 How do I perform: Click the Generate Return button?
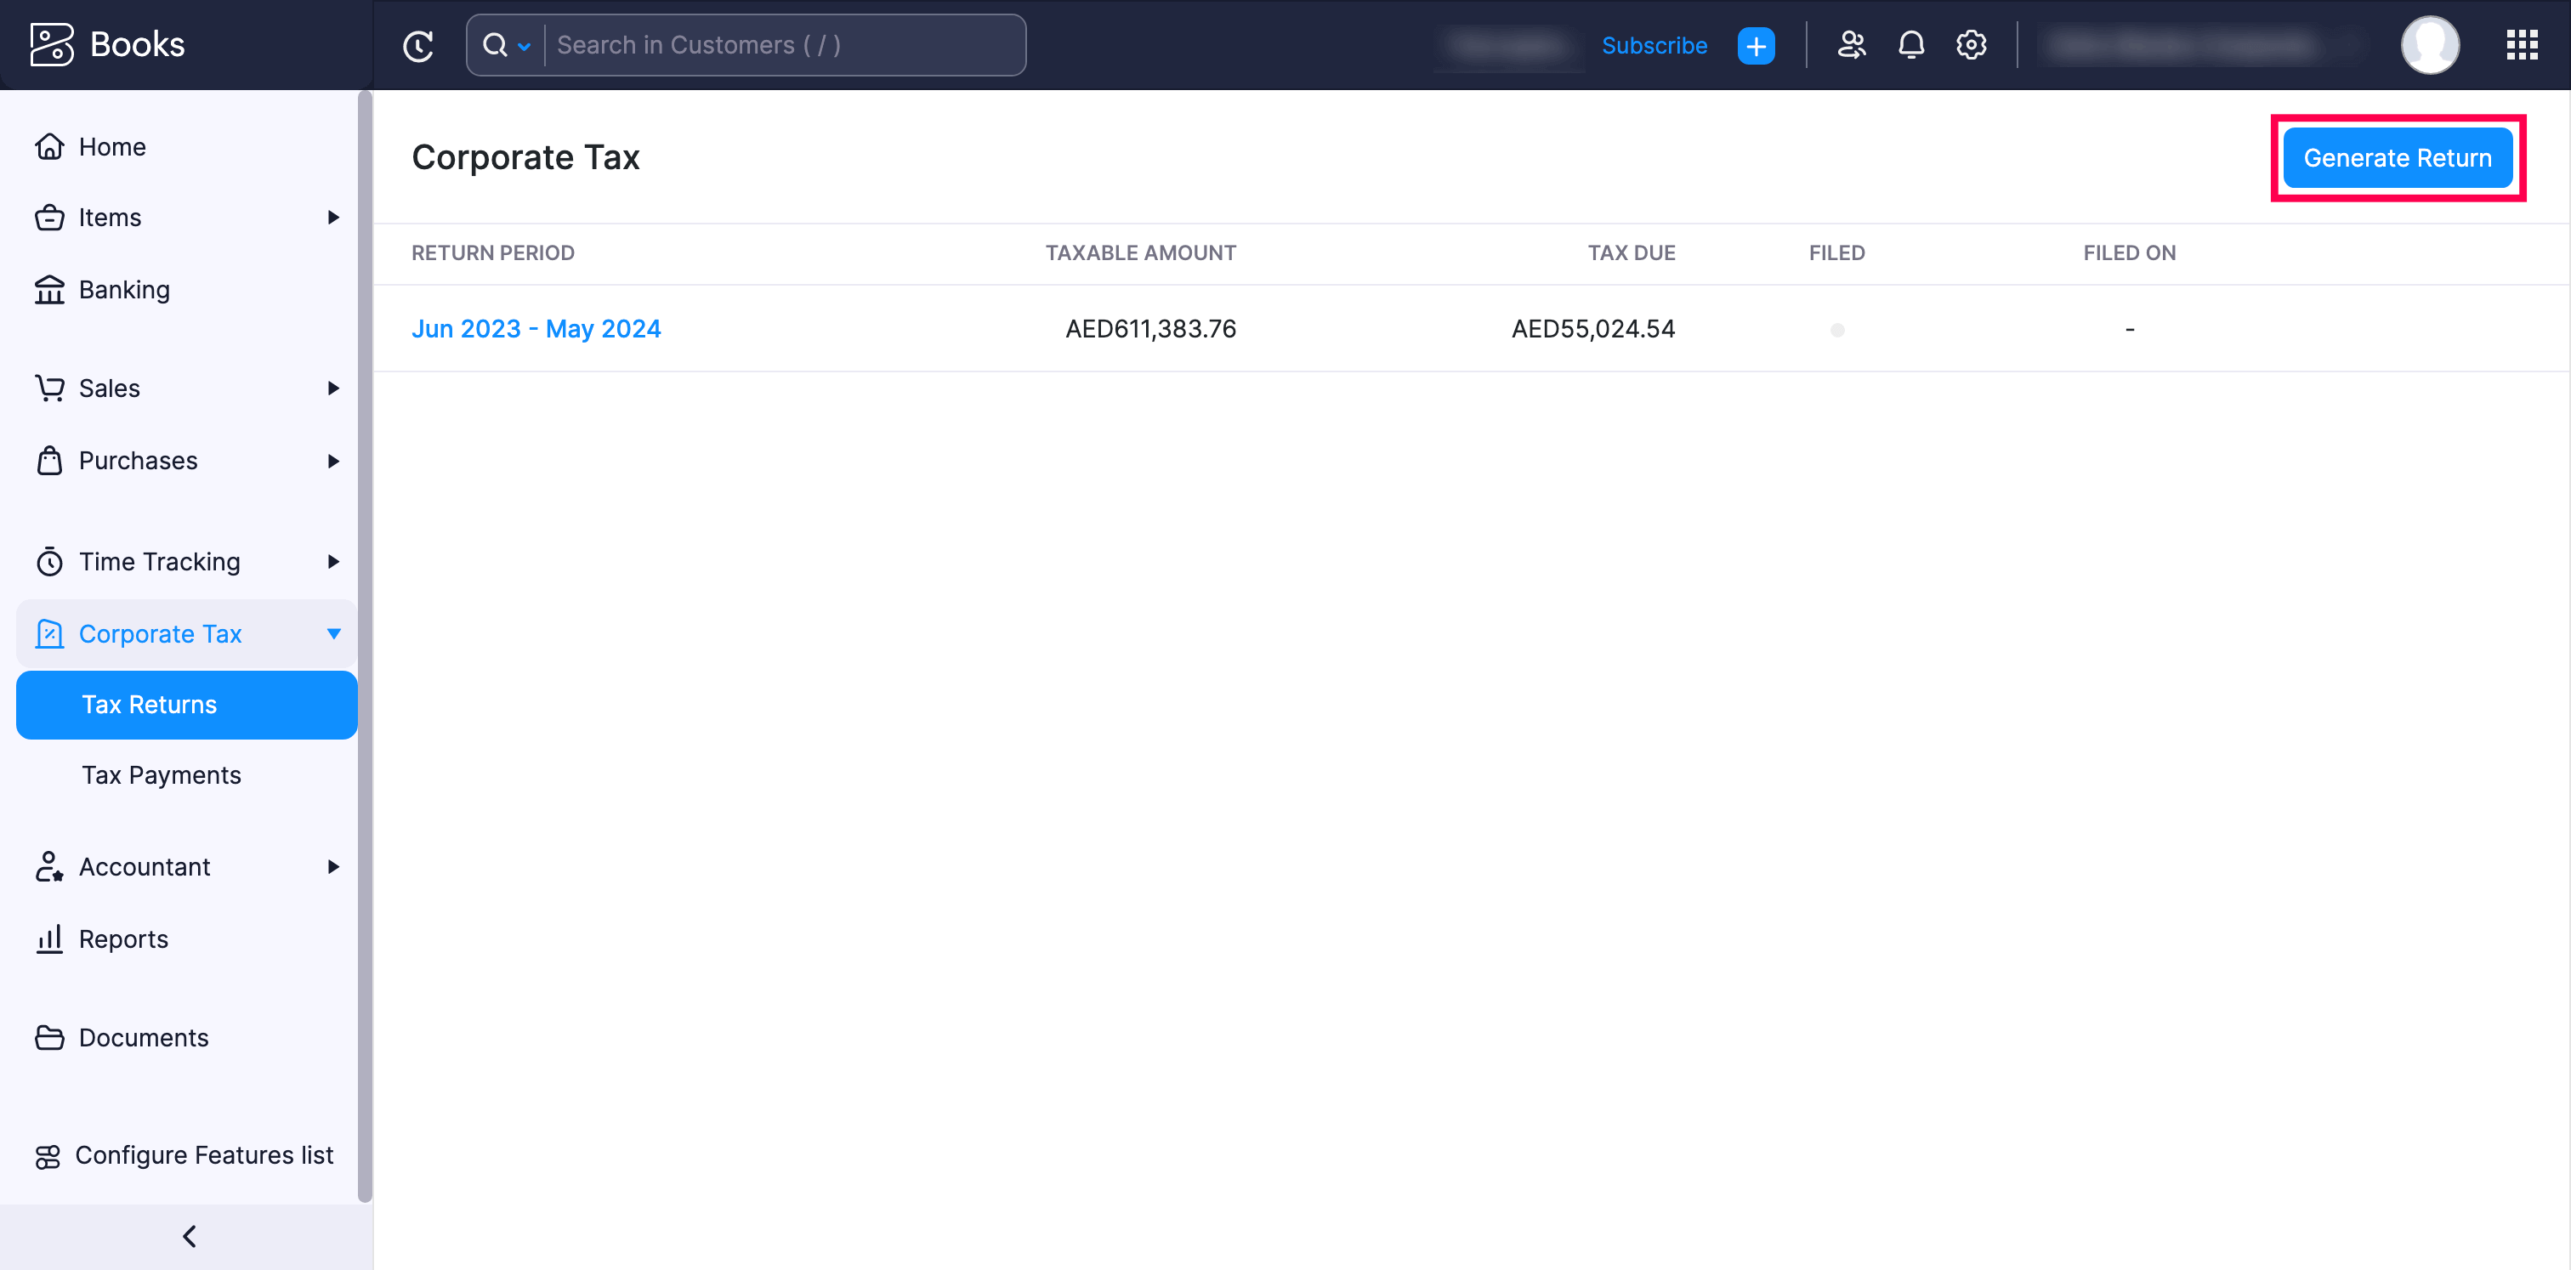click(2397, 157)
